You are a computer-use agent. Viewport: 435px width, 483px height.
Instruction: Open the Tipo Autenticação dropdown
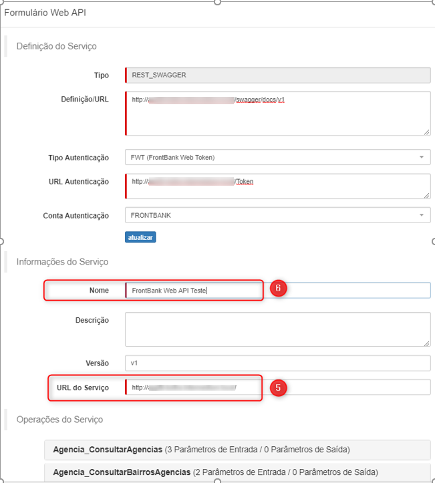pos(277,158)
